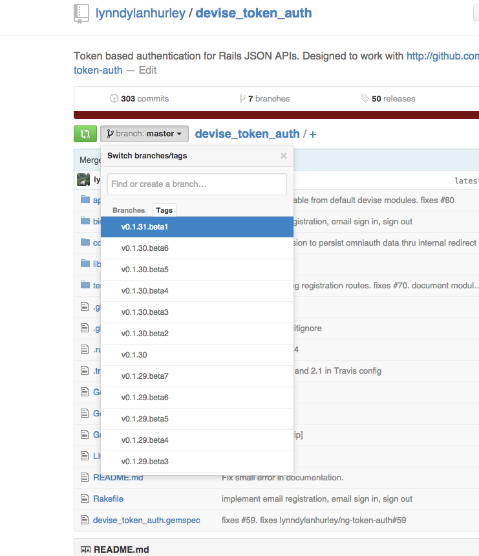Select tag v0.1.29.beta5
479x556 pixels.
(x=197, y=419)
